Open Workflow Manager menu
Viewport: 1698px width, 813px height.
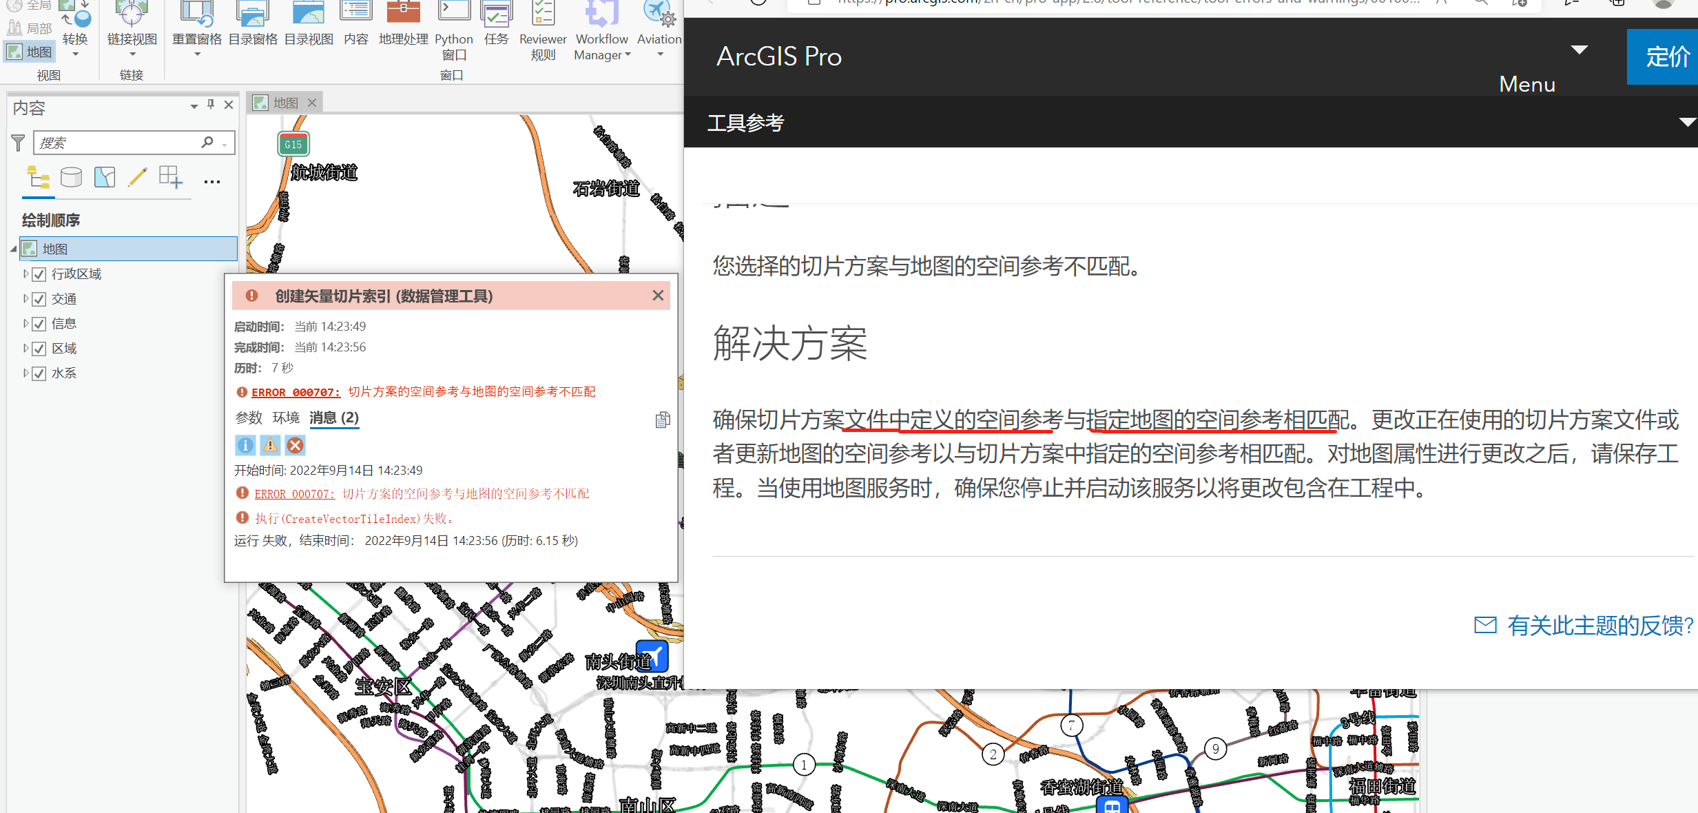pyautogui.click(x=602, y=32)
